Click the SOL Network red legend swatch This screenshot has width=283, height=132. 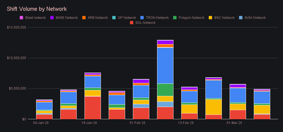(132, 23)
